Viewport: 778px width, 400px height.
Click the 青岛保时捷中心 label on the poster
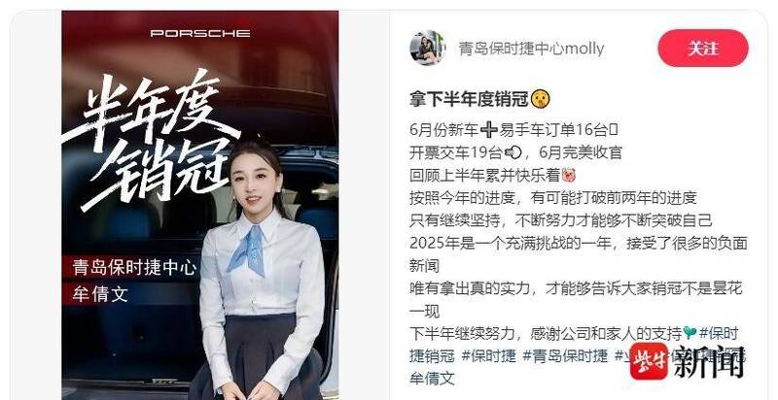pyautogui.click(x=134, y=267)
